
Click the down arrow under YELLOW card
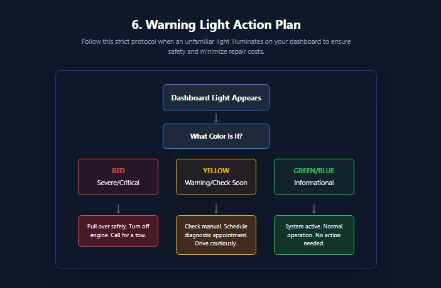(x=216, y=209)
